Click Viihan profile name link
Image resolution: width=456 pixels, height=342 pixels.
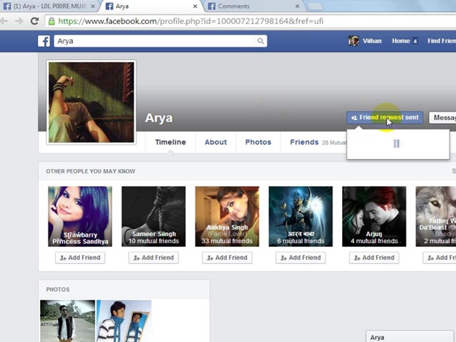point(372,41)
